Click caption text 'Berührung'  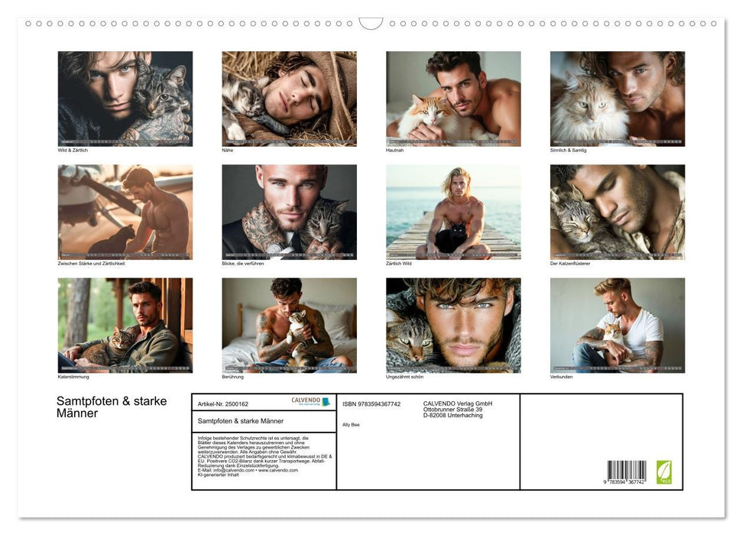(x=233, y=377)
